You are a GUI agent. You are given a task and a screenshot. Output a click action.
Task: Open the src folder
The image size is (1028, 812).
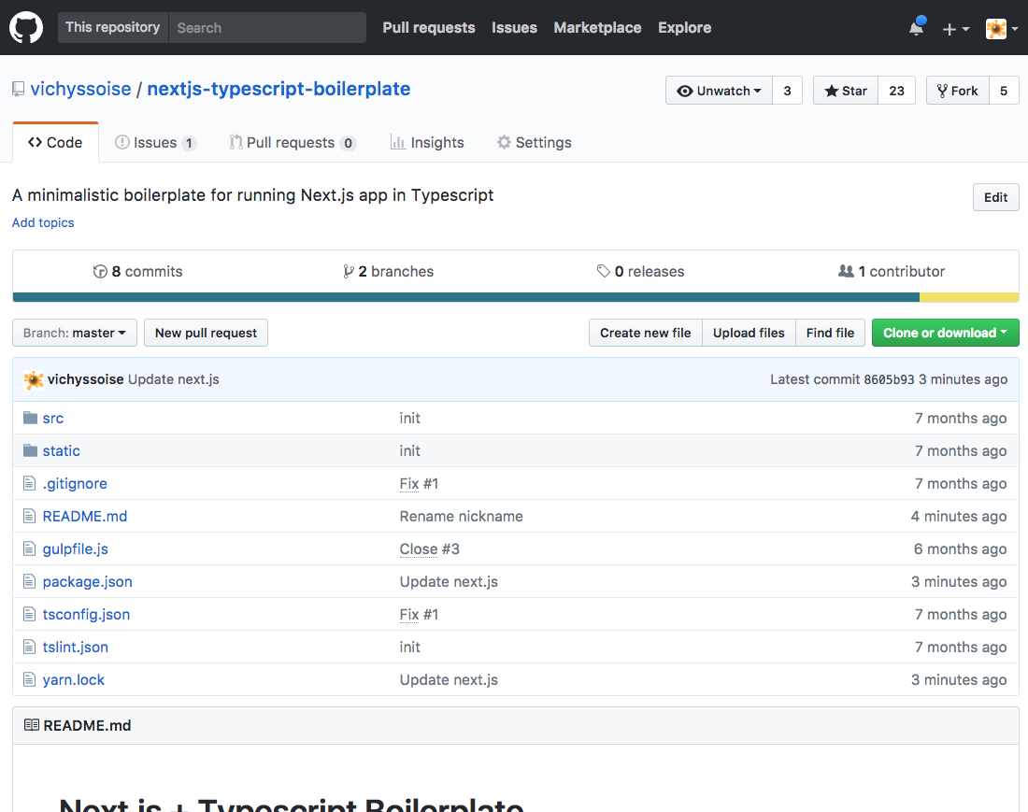click(x=53, y=418)
